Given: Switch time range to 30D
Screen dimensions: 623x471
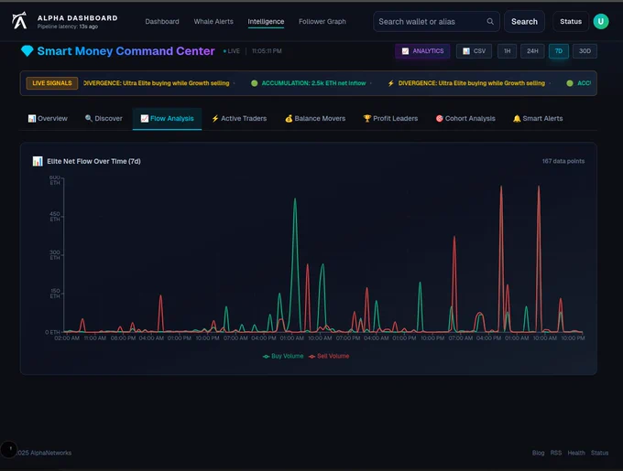Looking at the screenshot, I should click(584, 51).
